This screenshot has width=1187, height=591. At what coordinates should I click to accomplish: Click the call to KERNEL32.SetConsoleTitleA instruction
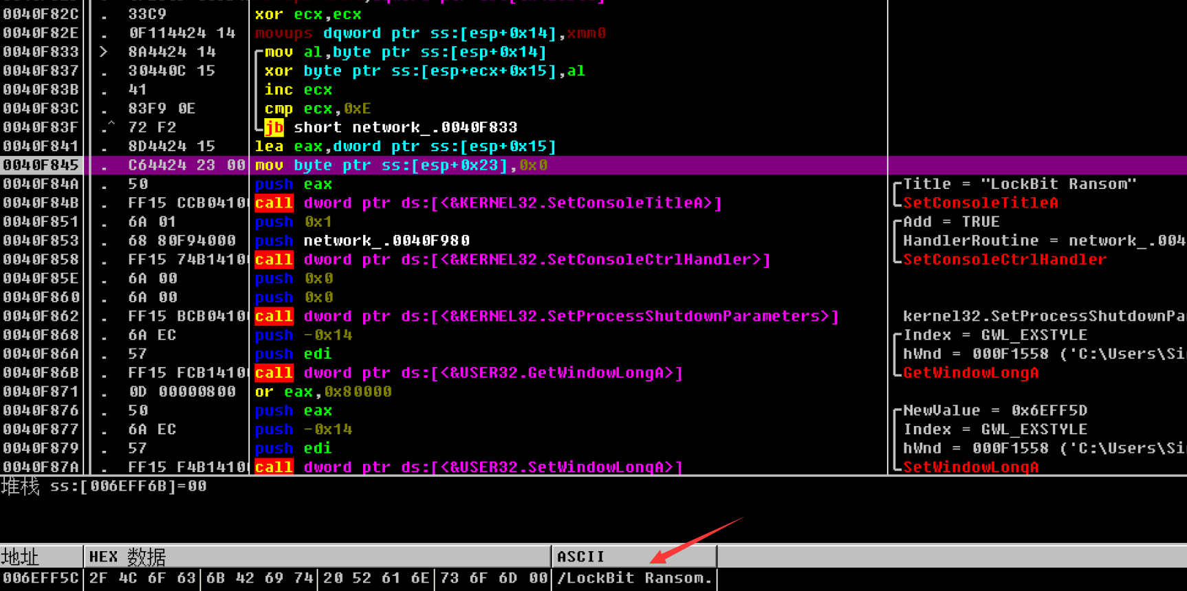488,203
